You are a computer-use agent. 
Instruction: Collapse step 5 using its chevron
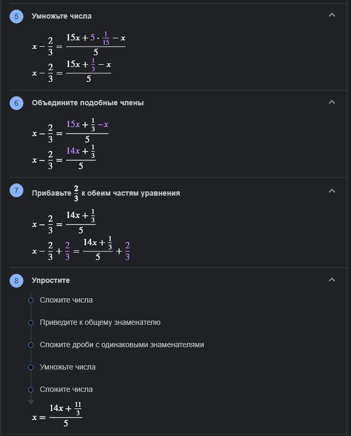[332, 15]
